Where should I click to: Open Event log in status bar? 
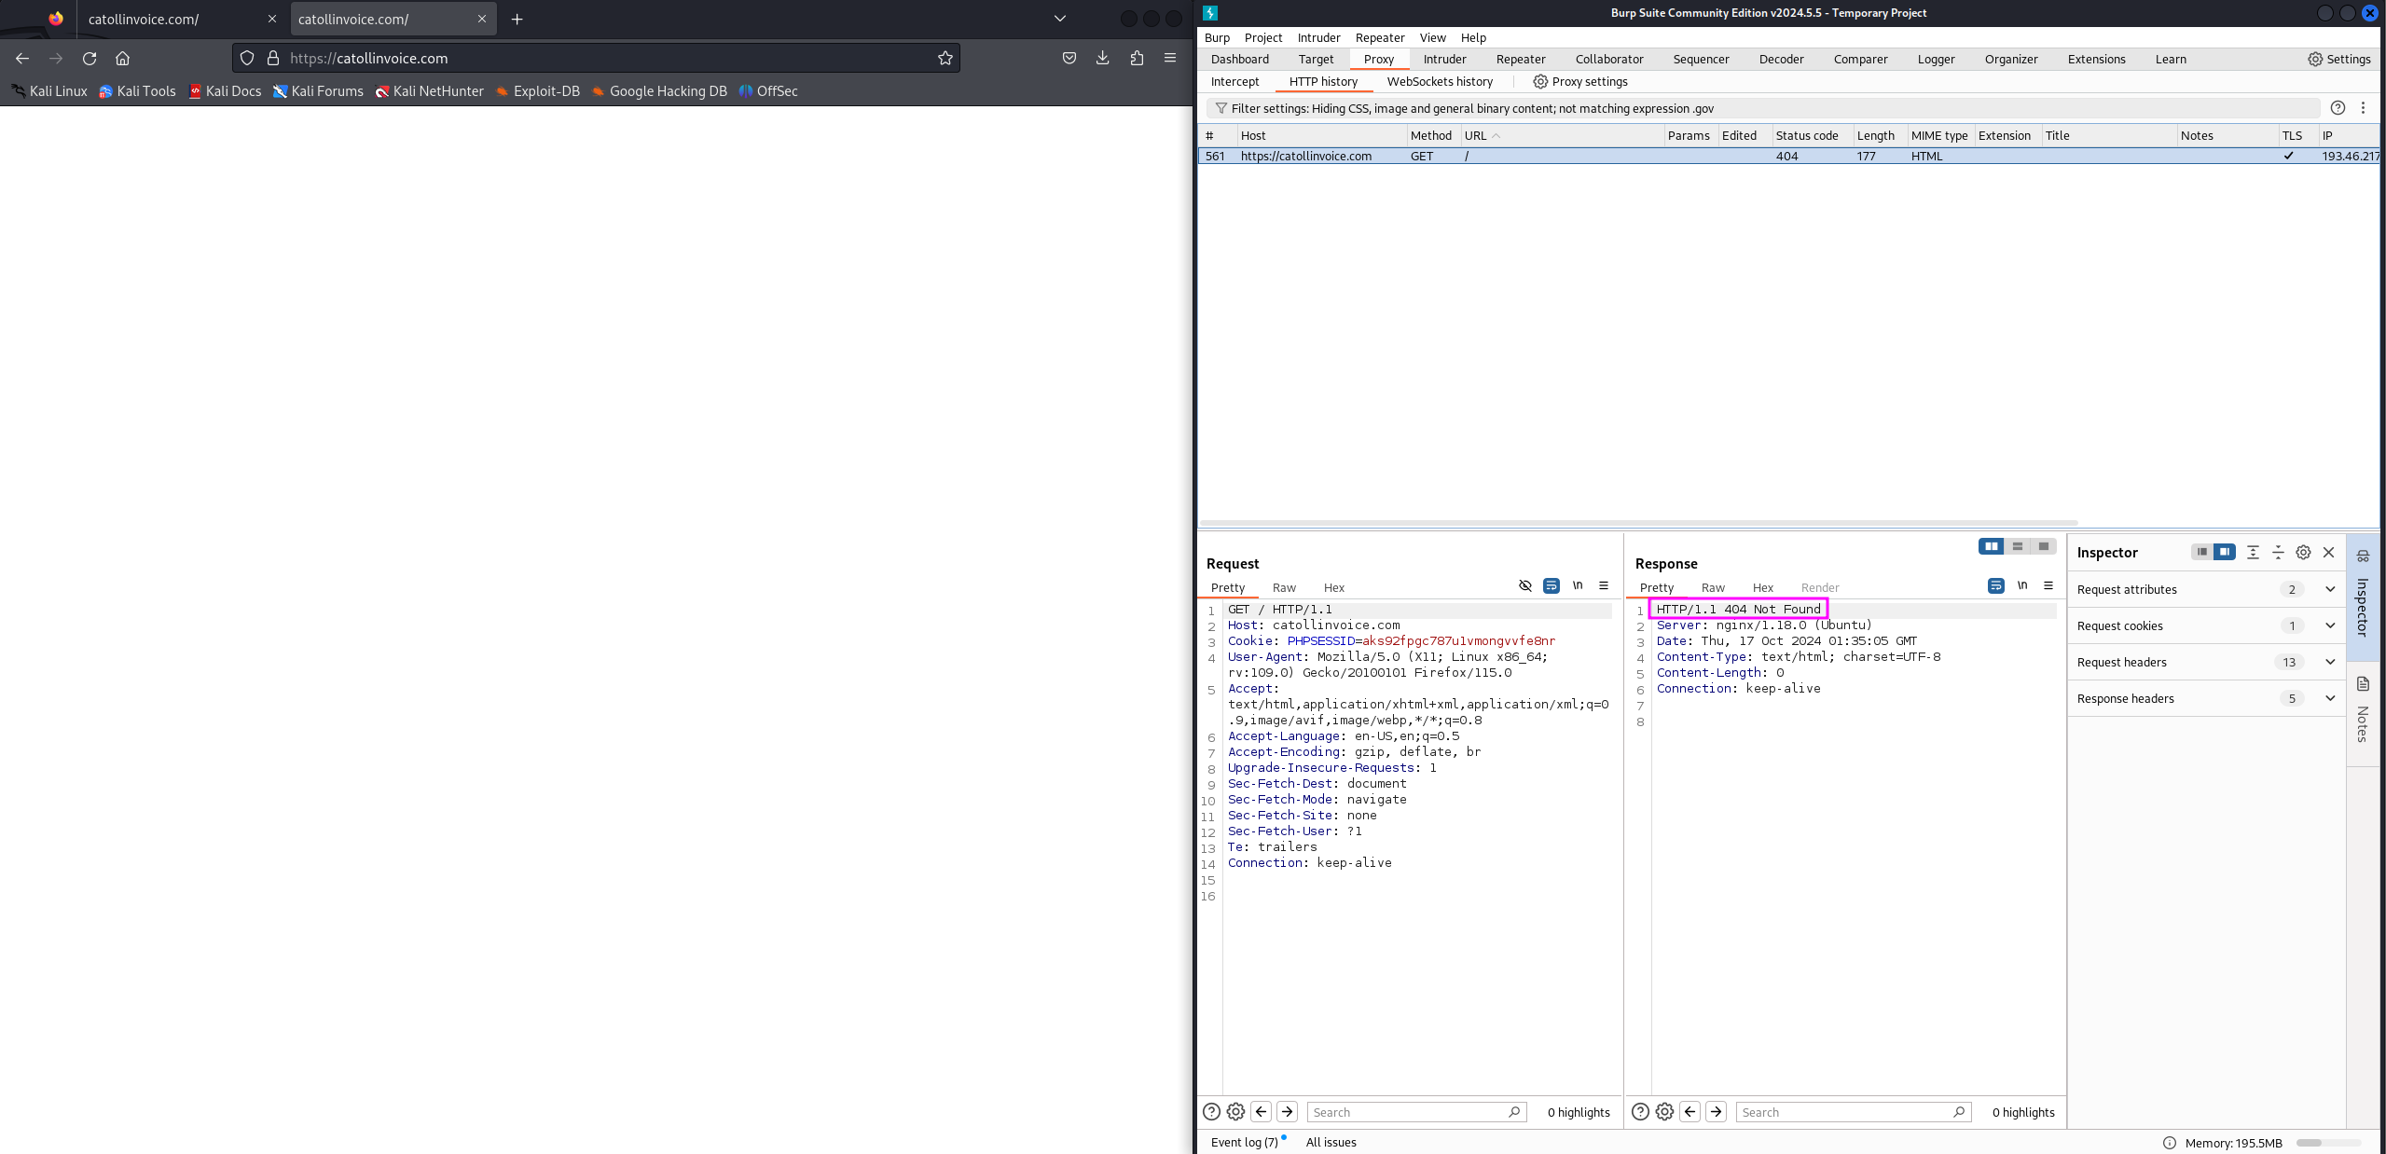click(1244, 1142)
